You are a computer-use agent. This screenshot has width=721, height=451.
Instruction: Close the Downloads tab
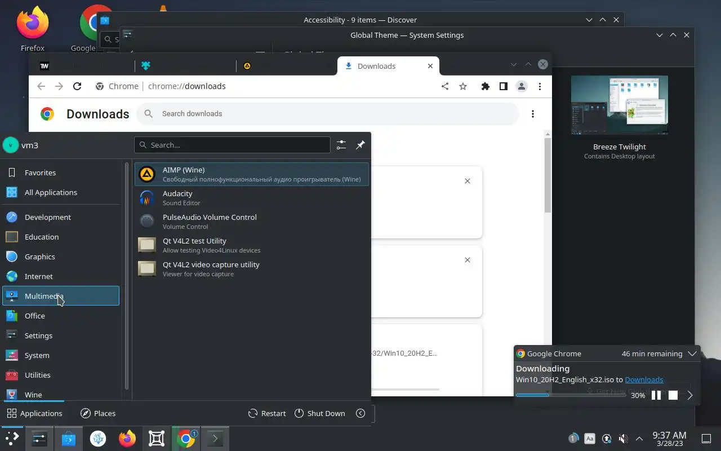tap(430, 66)
